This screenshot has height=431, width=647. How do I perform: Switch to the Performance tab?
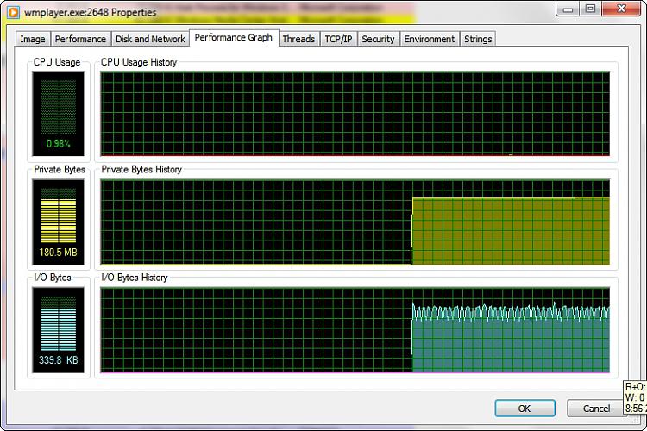click(x=80, y=39)
